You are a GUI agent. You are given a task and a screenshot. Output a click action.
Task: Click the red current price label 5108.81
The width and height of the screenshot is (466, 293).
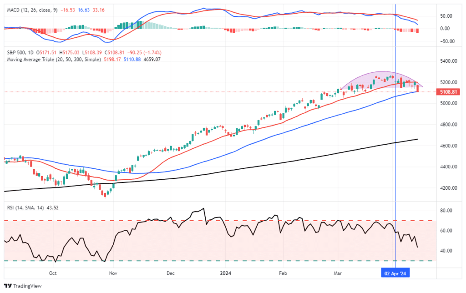[x=448, y=92]
